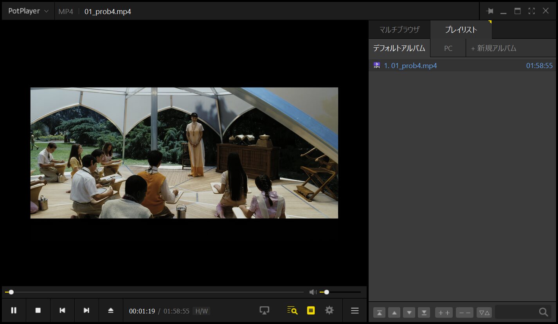Select the PC album tab
The height and width of the screenshot is (324, 558).
(x=448, y=49)
